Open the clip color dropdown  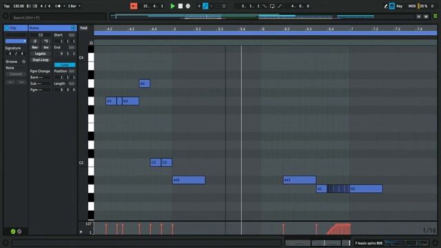tap(16, 41)
